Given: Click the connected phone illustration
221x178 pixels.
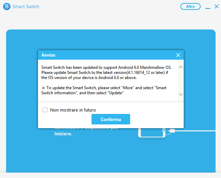Looking at the screenshot, I should (152, 133).
